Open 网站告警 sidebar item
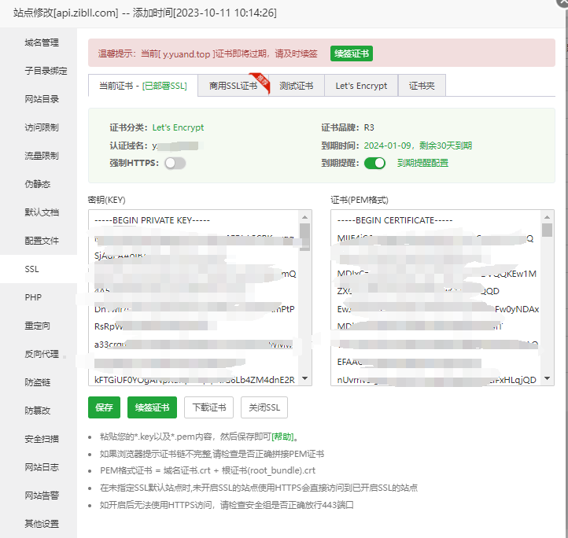568x538 pixels. (41, 496)
